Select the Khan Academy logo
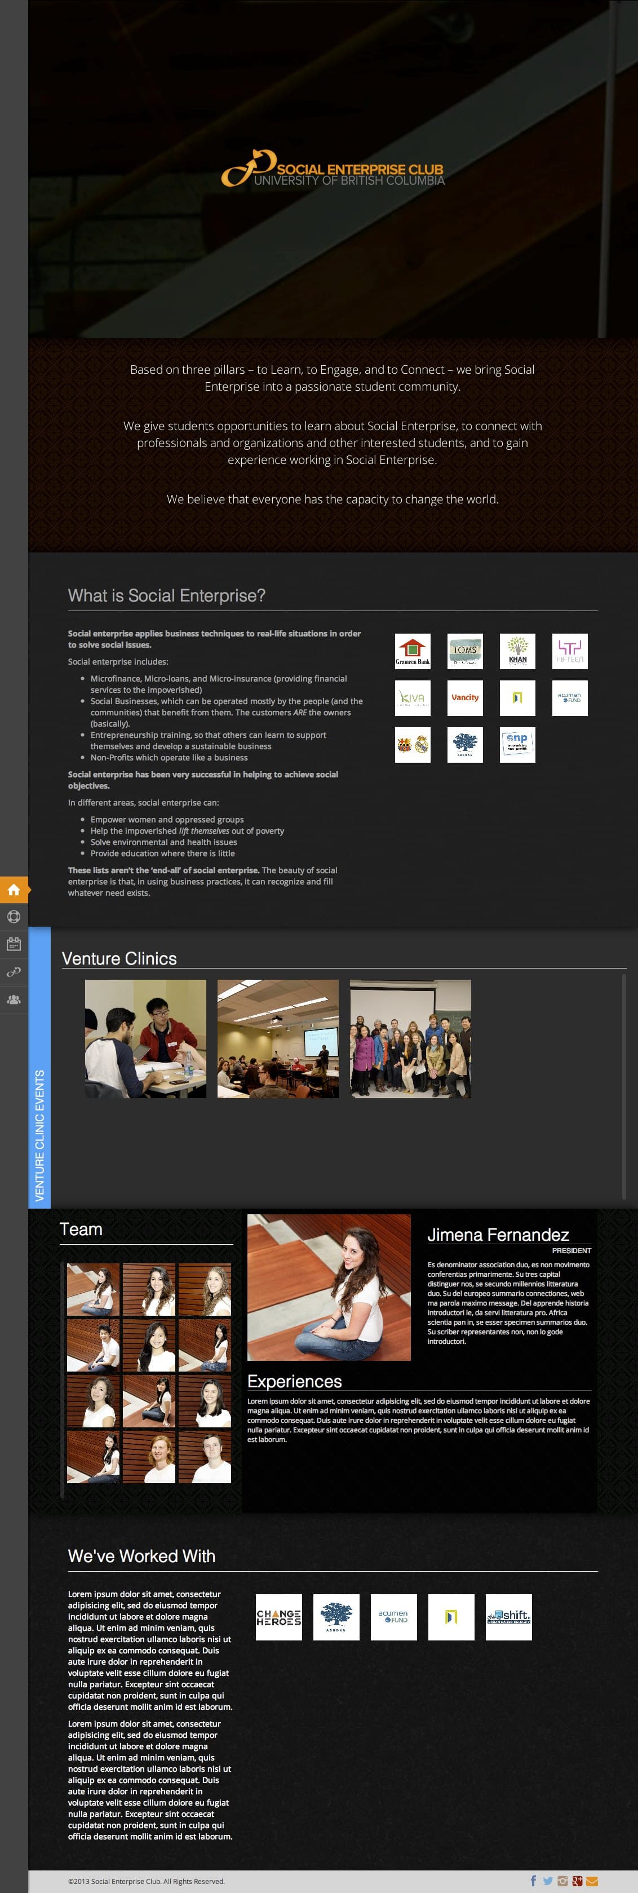 pyautogui.click(x=517, y=651)
